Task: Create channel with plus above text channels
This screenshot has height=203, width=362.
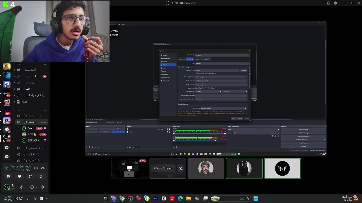Action: coord(45,65)
